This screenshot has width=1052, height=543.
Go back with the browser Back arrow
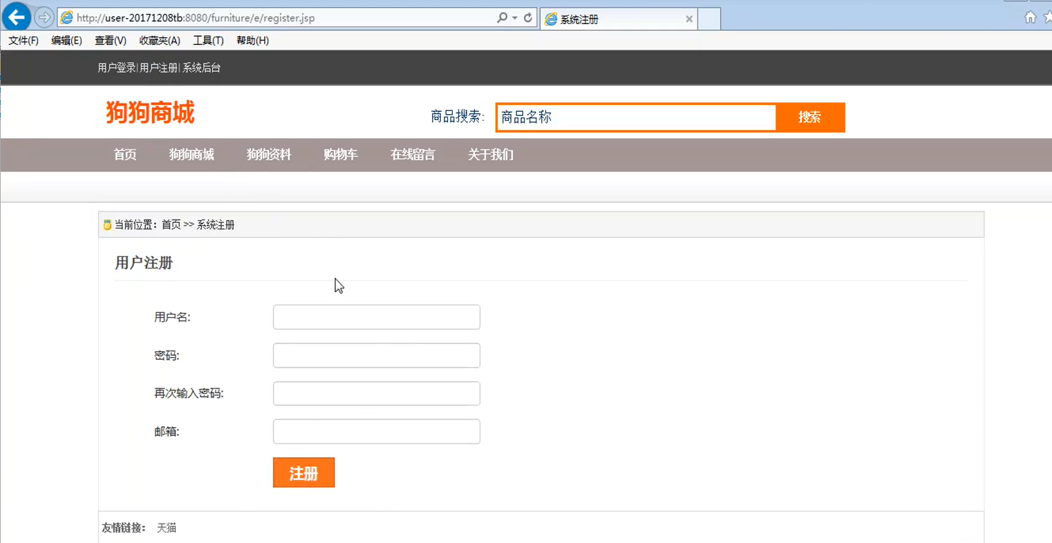coord(16,17)
